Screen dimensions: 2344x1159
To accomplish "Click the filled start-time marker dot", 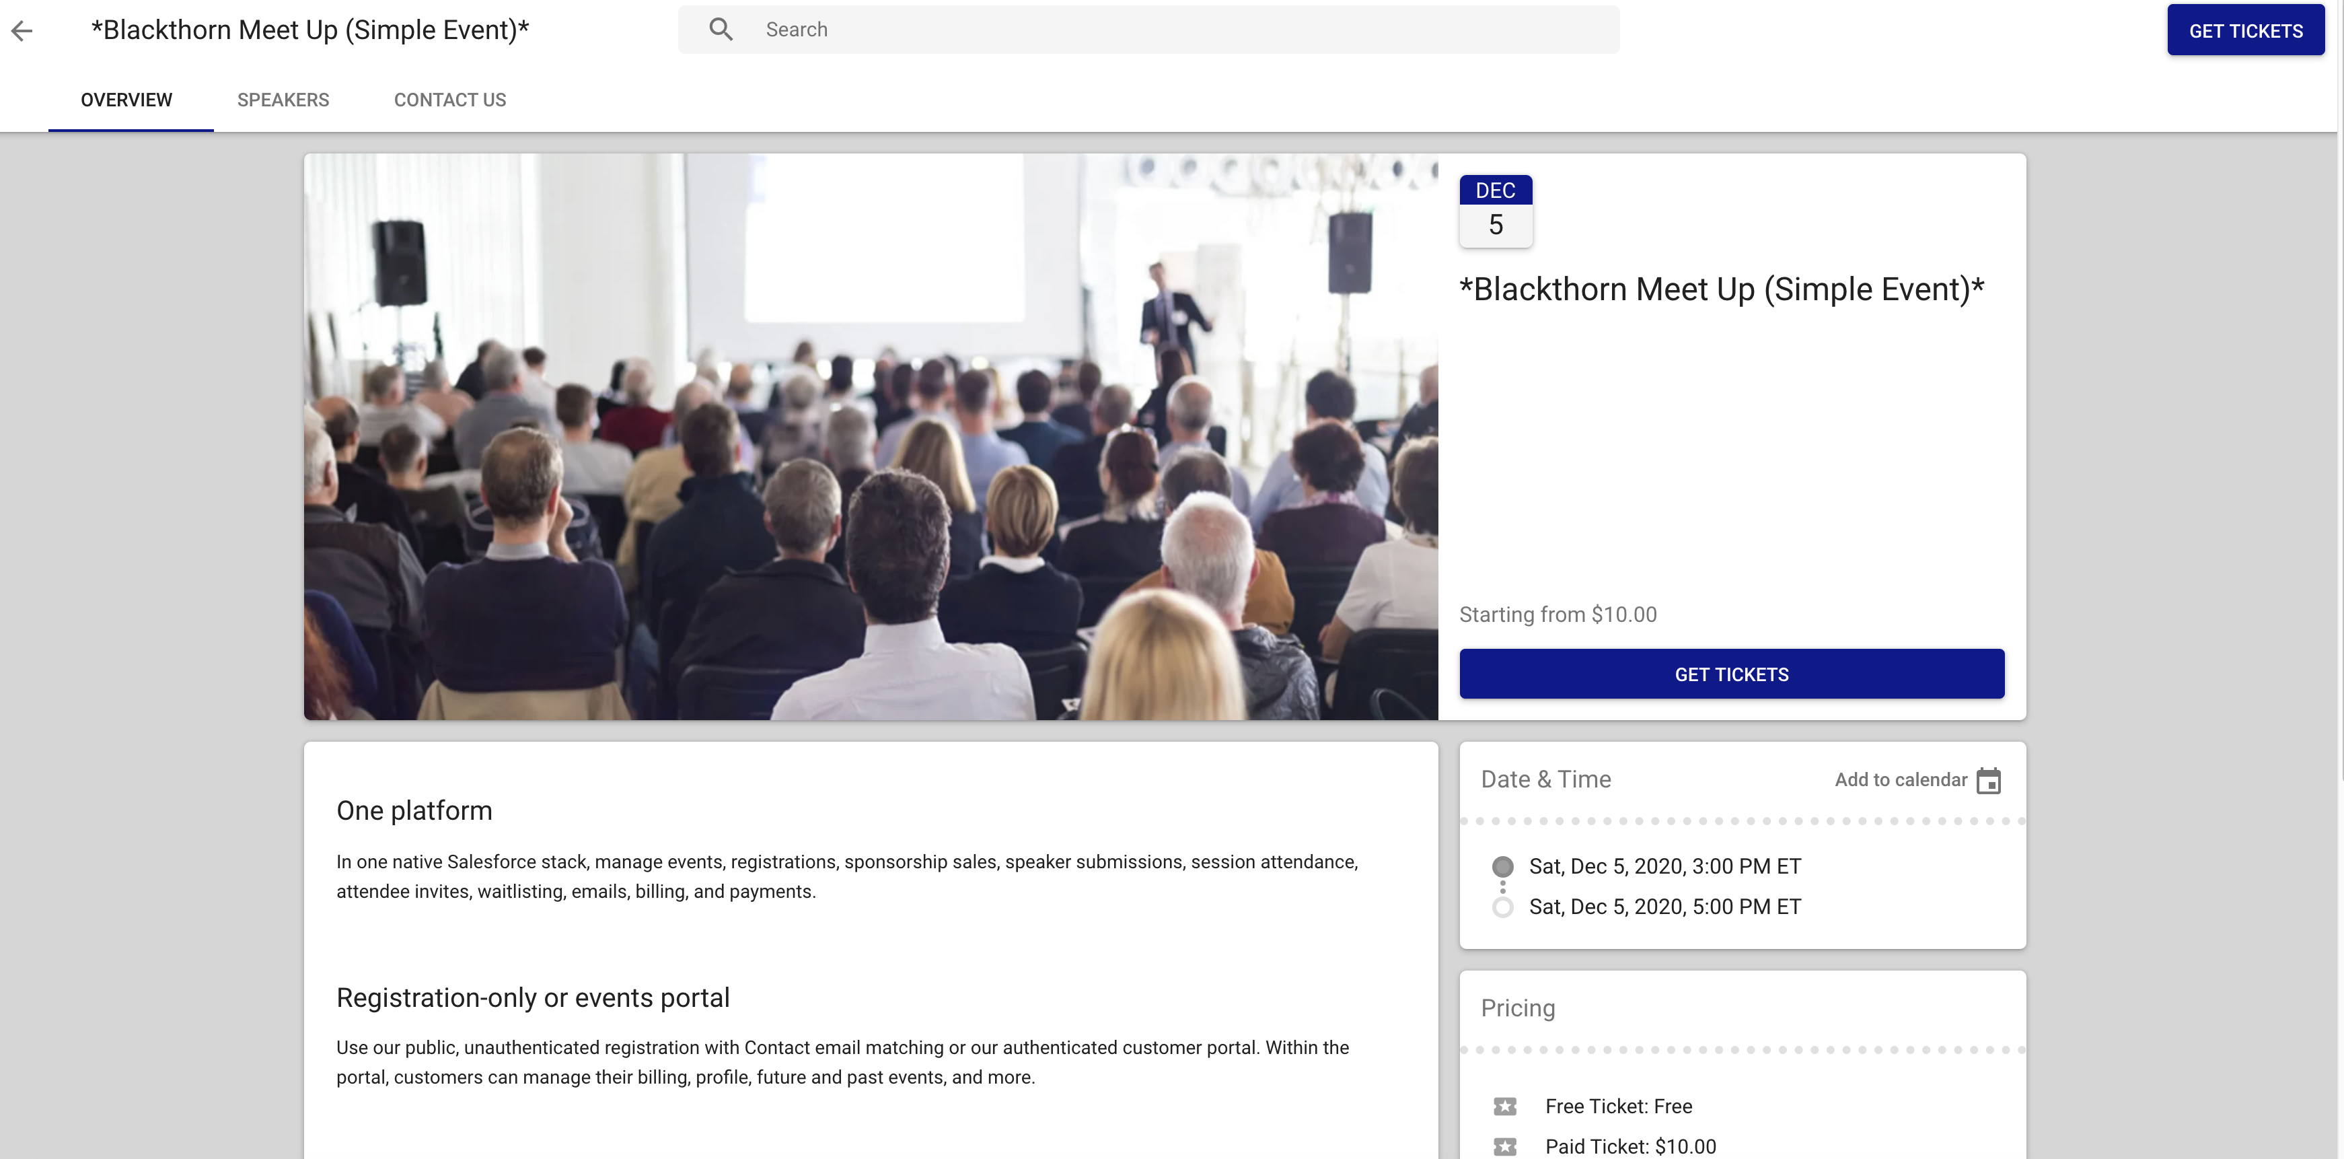I will (x=1502, y=866).
